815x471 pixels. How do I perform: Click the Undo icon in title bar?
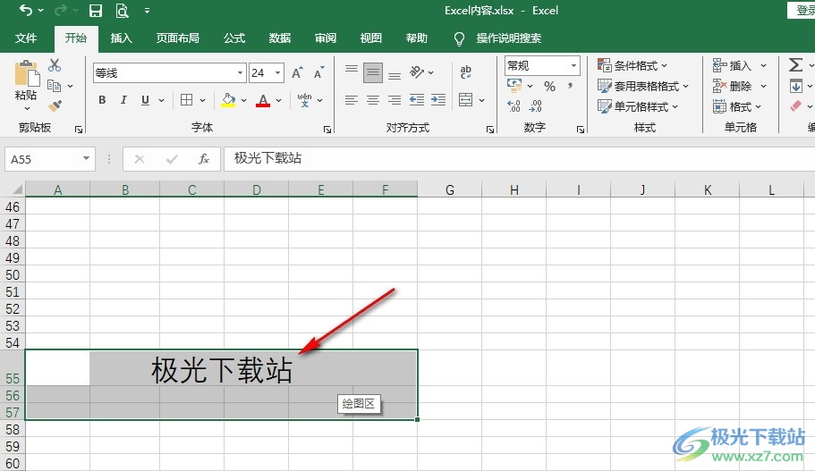coord(25,10)
